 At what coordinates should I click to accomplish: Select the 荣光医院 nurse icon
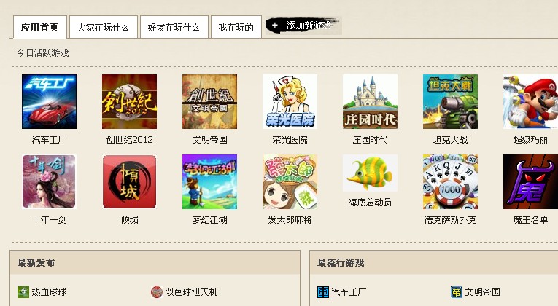[290, 102]
